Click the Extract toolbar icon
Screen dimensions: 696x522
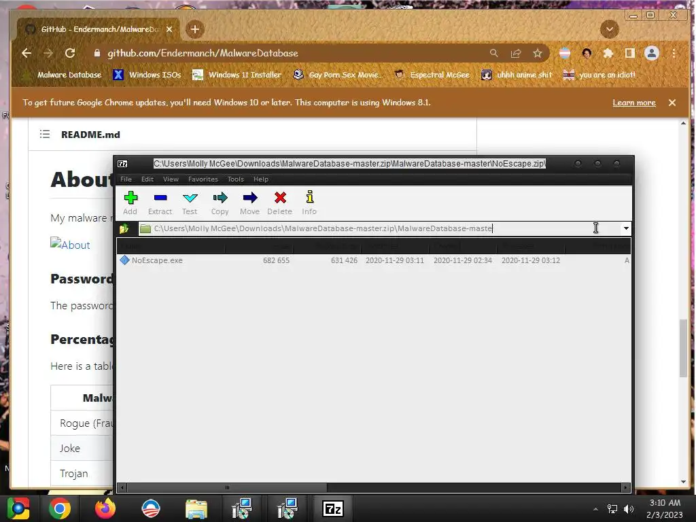point(160,198)
